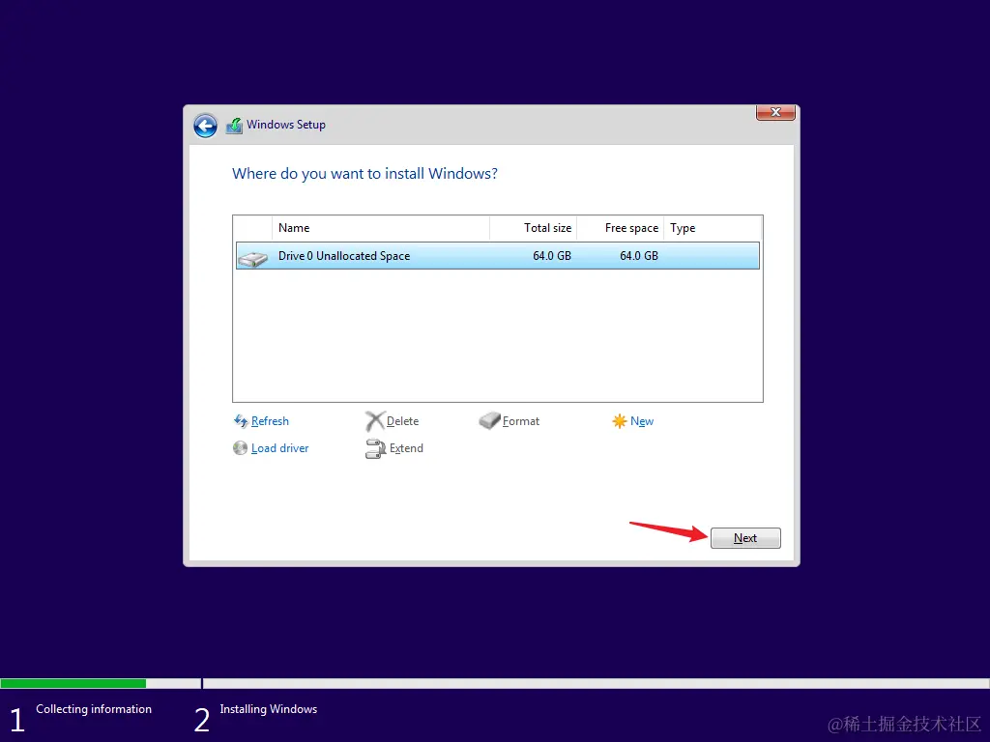Click the Load driver disc icon
This screenshot has height=742, width=990.
pyautogui.click(x=240, y=448)
